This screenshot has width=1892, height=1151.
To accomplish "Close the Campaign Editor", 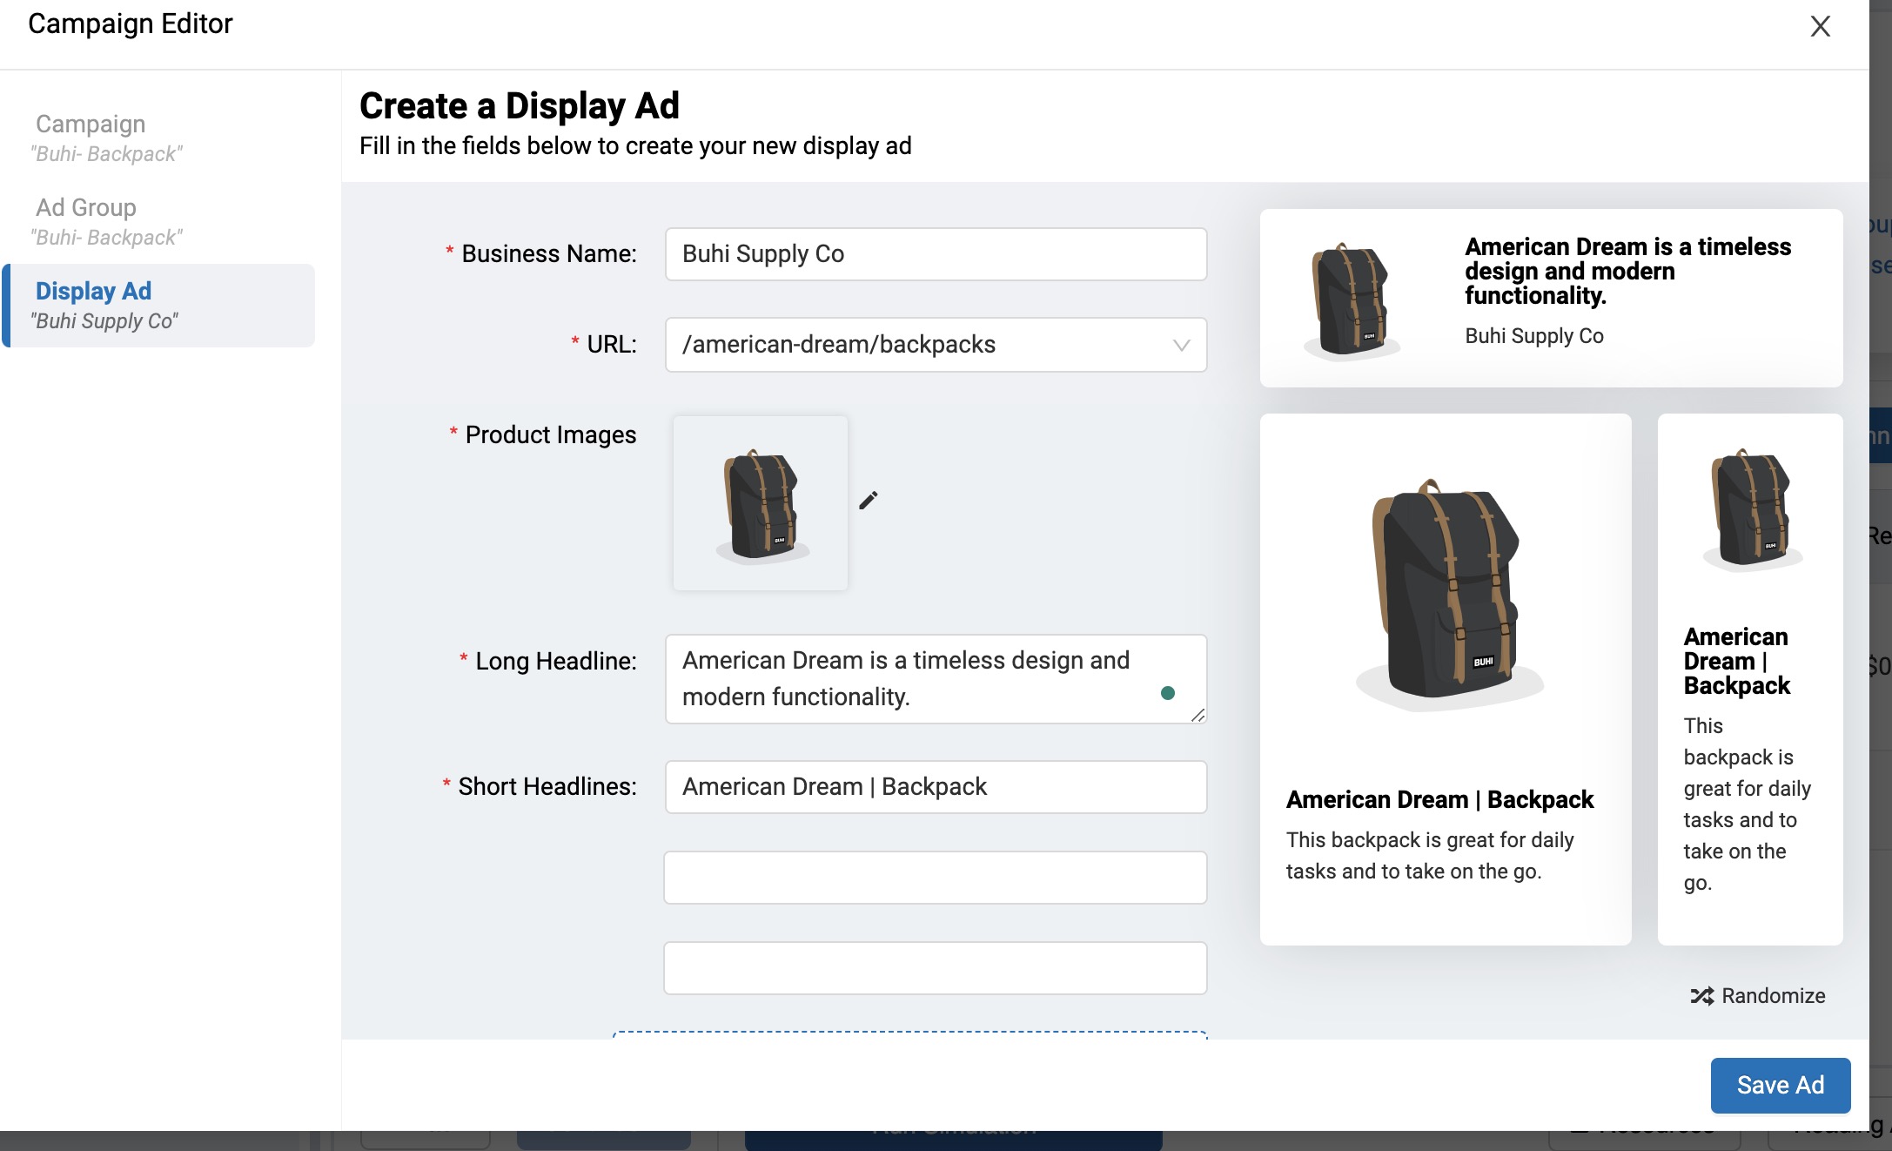I will pyautogui.click(x=1820, y=26).
